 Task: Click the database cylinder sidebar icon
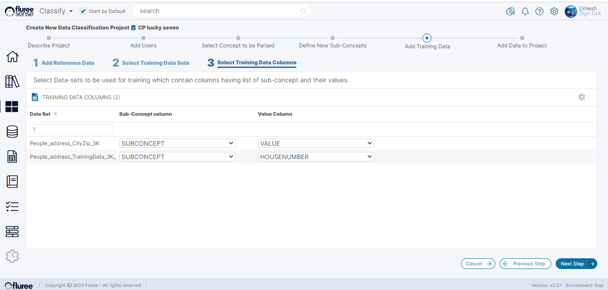tap(12, 131)
